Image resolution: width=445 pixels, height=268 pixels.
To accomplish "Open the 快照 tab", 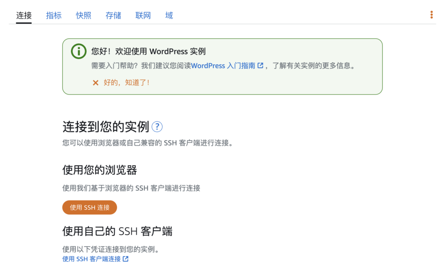I will pyautogui.click(x=83, y=15).
